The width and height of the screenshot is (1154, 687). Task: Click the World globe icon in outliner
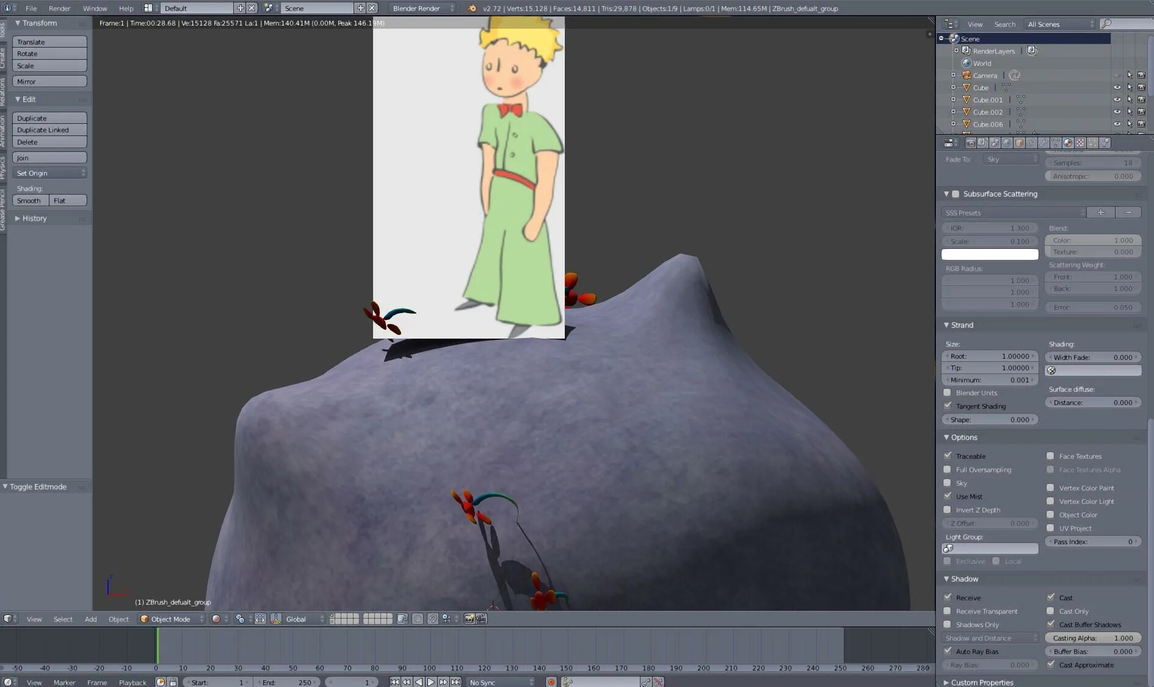pos(967,63)
